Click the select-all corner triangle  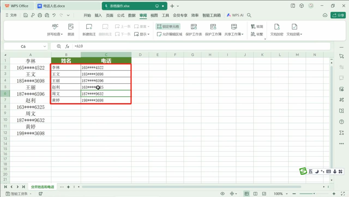click(5, 55)
